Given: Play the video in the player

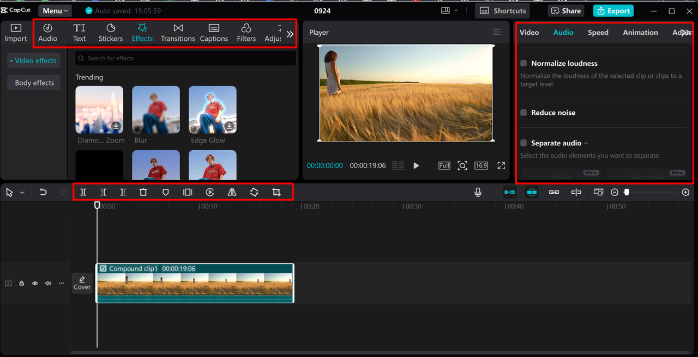Looking at the screenshot, I should click(x=416, y=165).
